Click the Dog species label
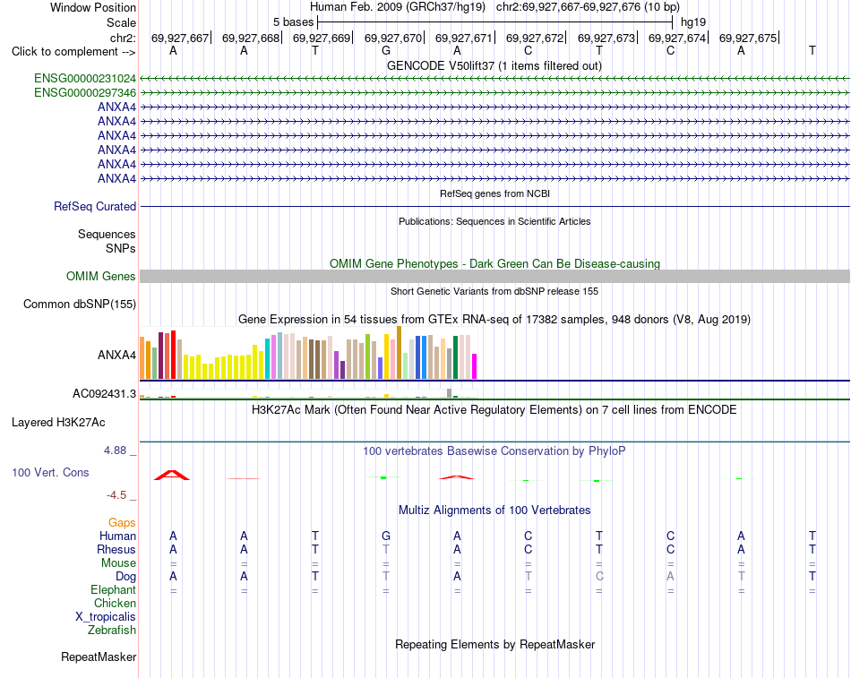 125,577
